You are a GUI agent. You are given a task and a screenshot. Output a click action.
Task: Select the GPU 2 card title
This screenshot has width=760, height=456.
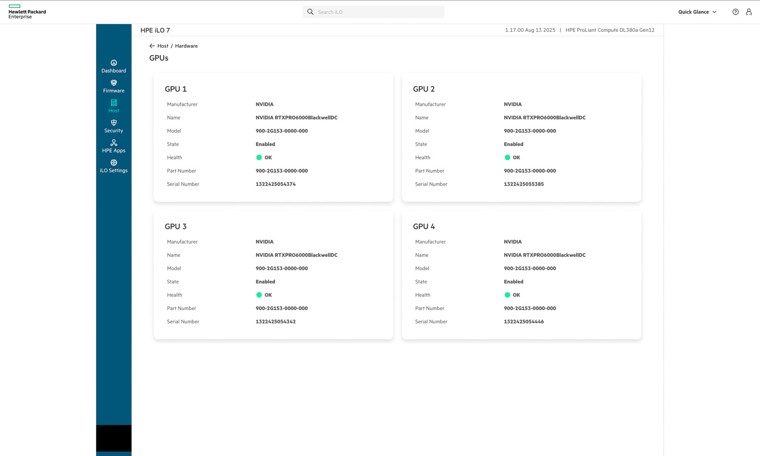(424, 89)
